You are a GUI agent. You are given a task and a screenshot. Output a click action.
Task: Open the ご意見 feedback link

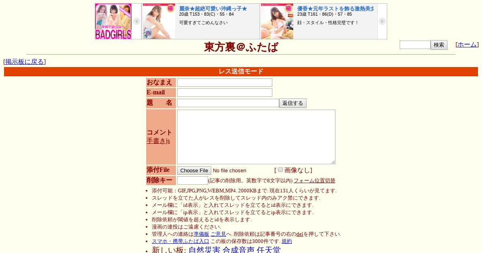(x=218, y=234)
